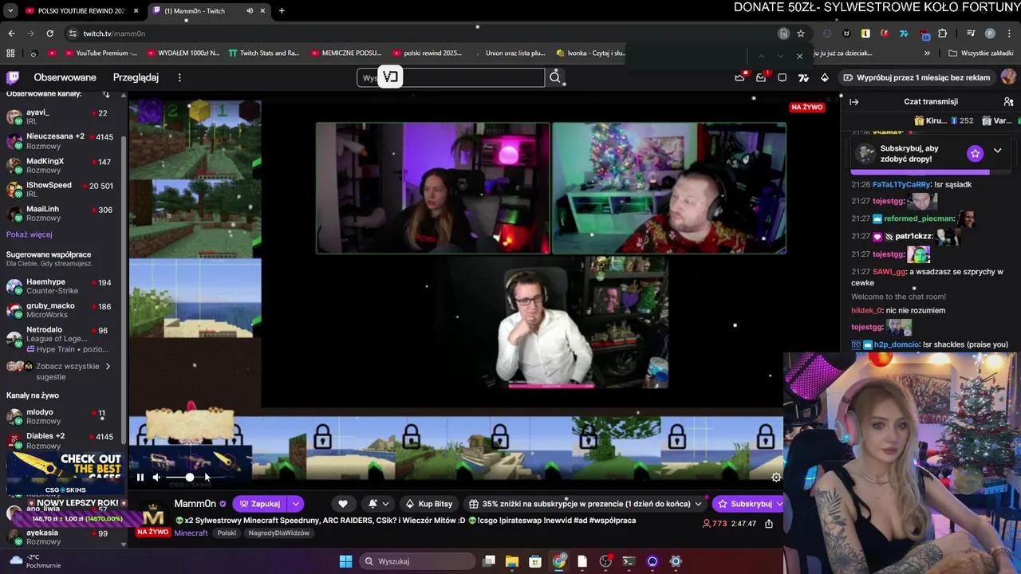Open the three-dot more menu in Twitch header

tap(179, 77)
